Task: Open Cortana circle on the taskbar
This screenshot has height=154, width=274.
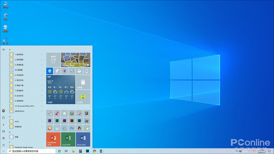Action: pos(59,151)
